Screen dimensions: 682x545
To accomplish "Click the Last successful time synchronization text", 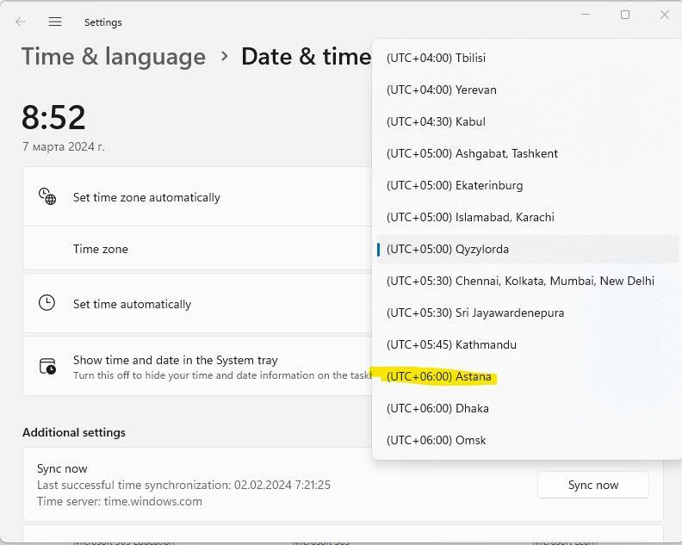I will [183, 485].
